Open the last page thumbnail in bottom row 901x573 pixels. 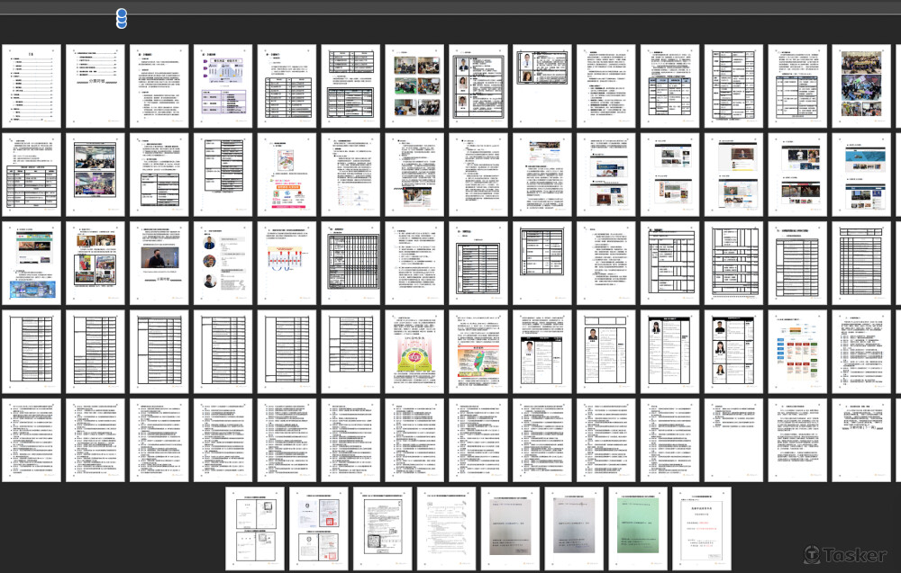click(x=703, y=529)
